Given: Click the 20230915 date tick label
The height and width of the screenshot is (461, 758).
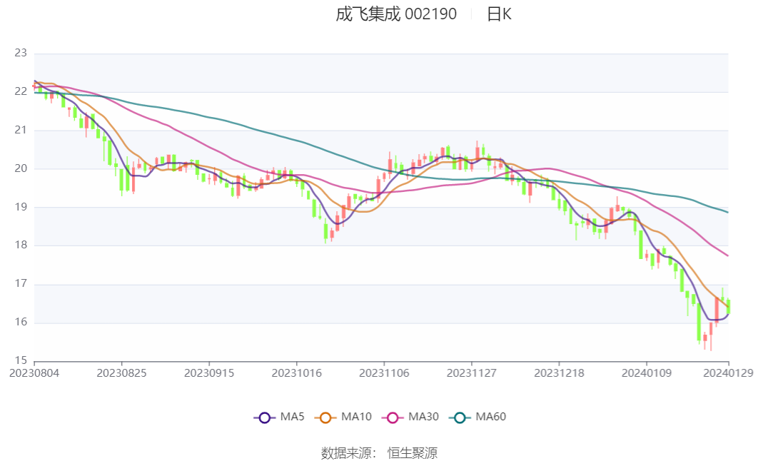Looking at the screenshot, I should click(x=209, y=373).
